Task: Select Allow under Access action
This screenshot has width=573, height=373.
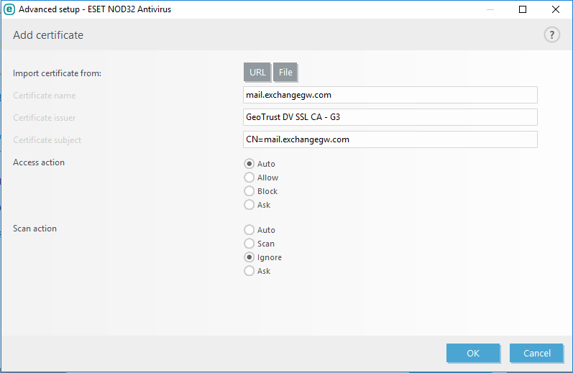Action: click(x=249, y=178)
